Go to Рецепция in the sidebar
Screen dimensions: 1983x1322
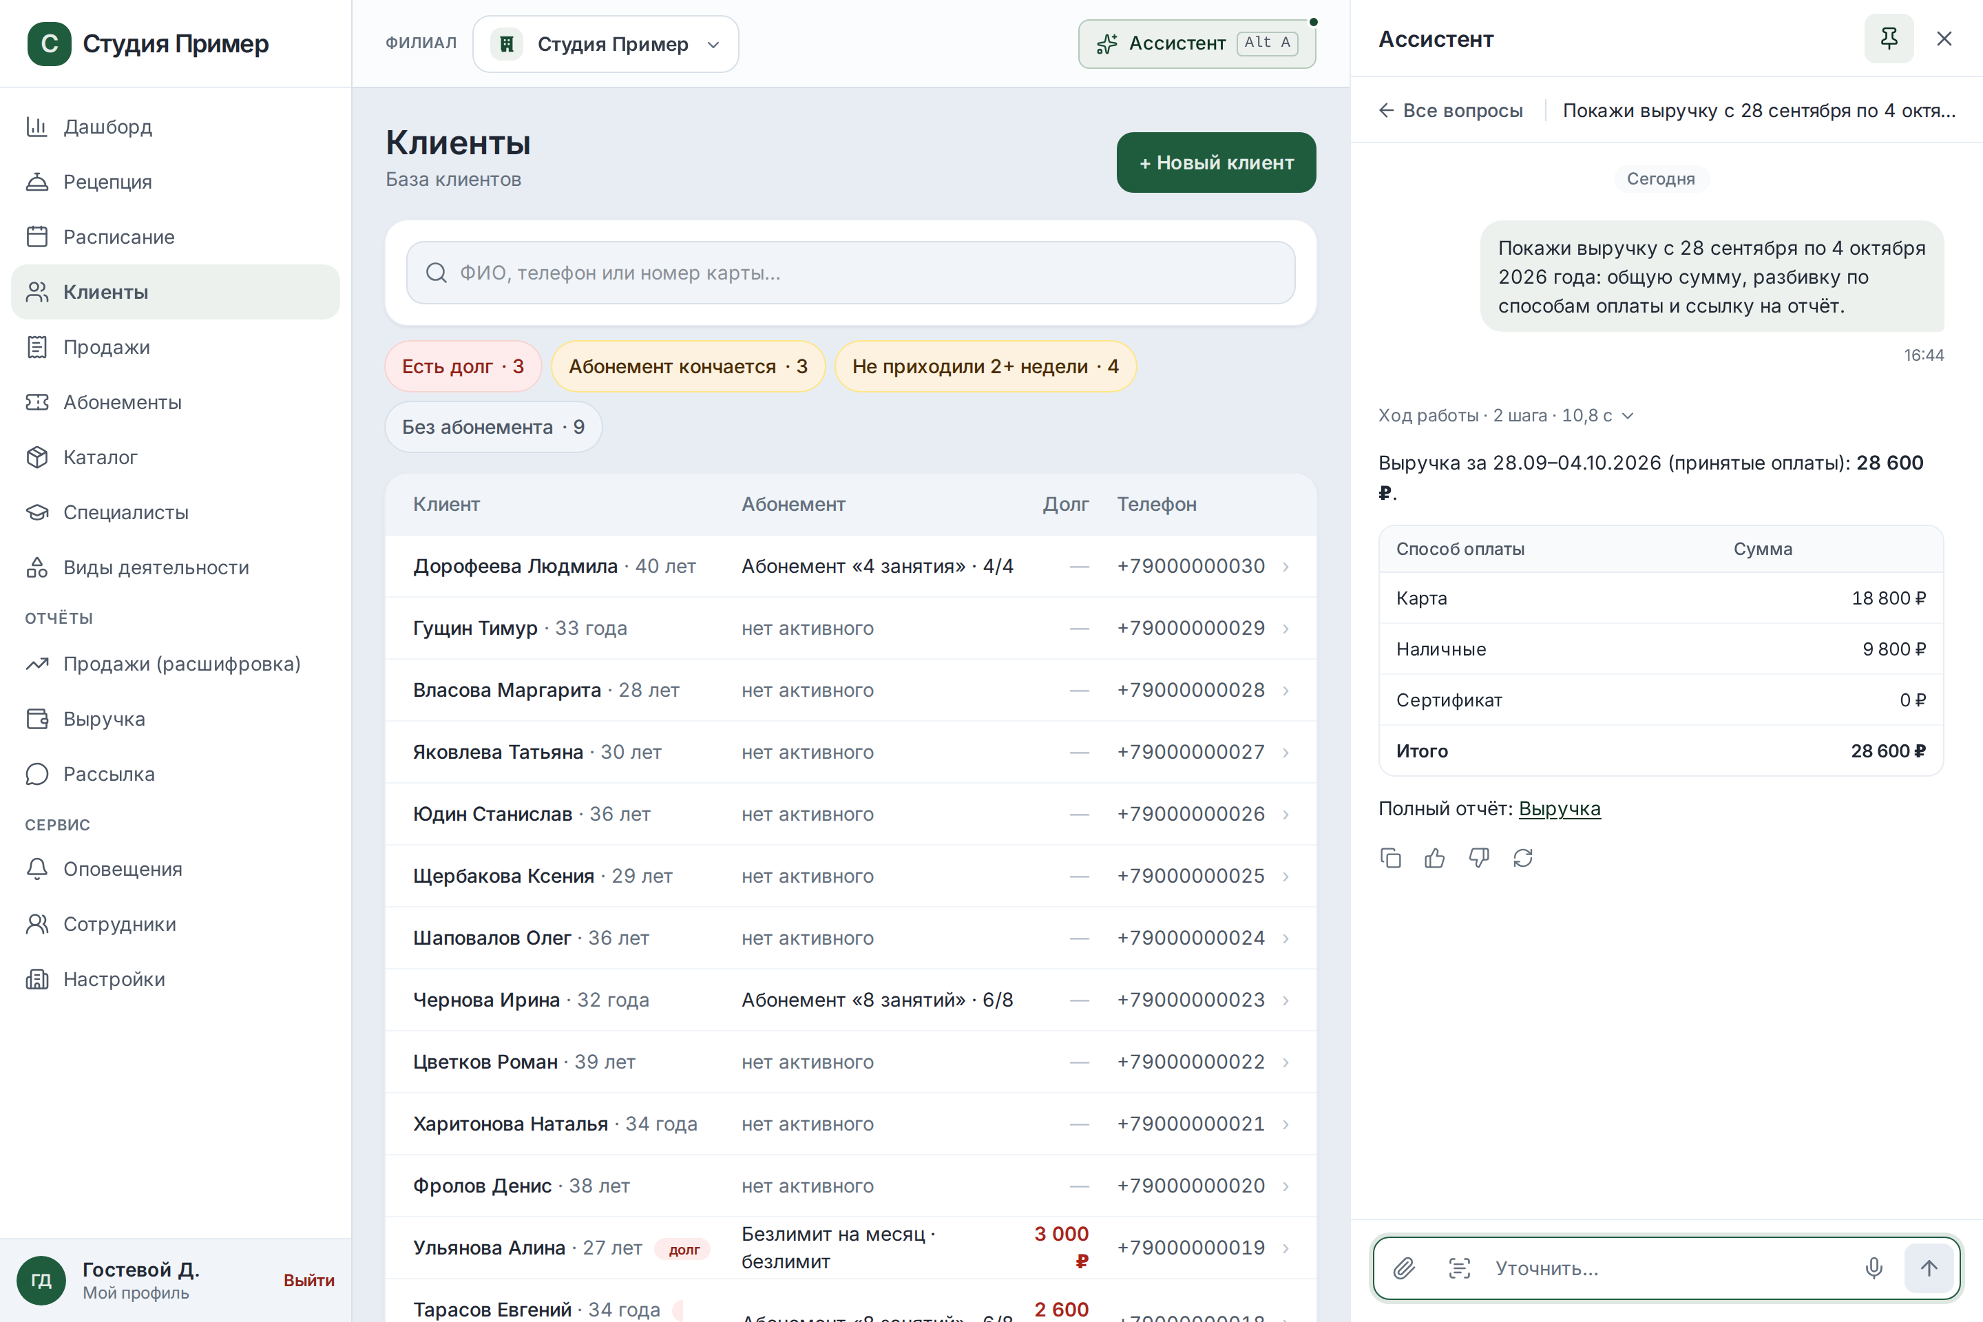(x=176, y=182)
